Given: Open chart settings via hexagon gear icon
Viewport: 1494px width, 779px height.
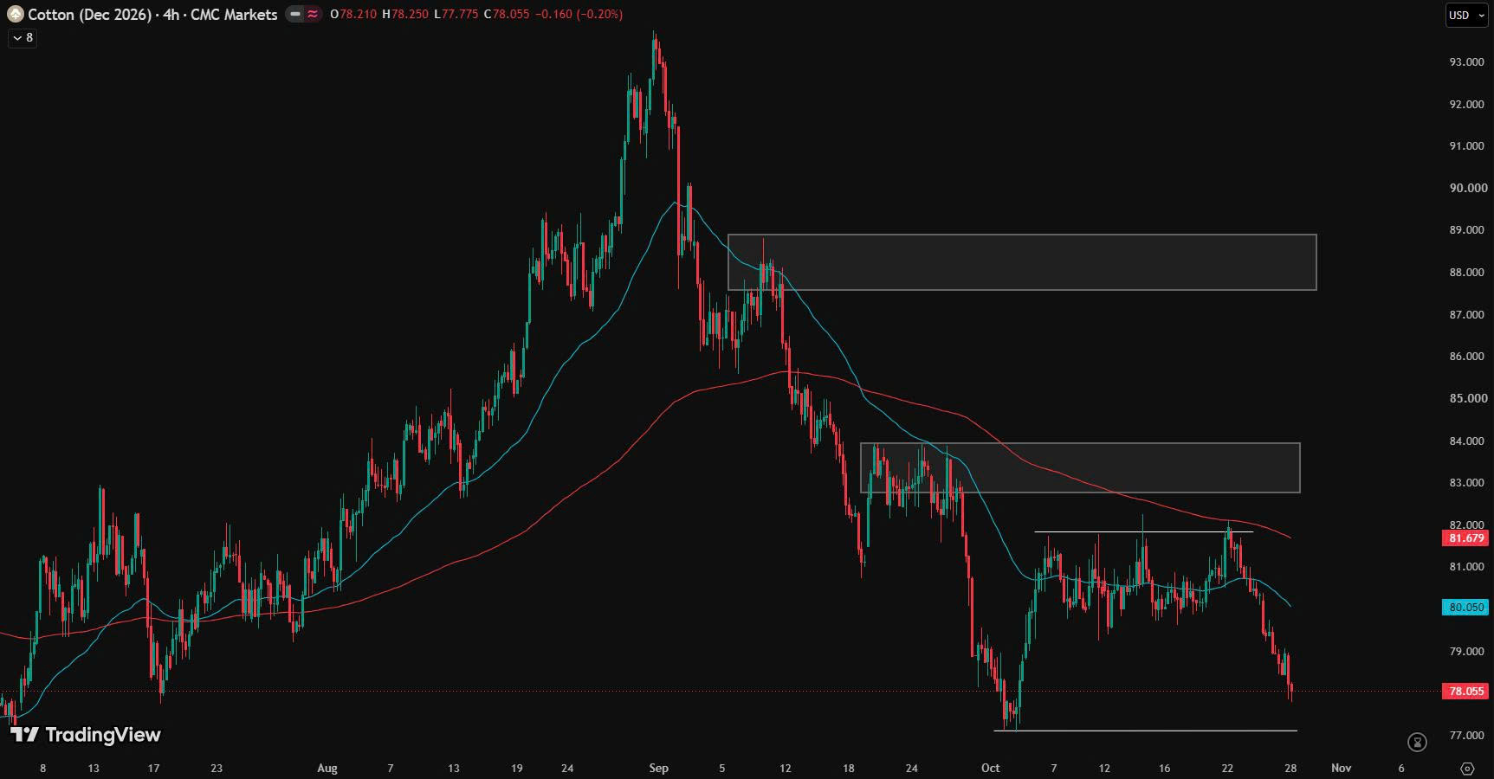Looking at the screenshot, I should coord(1467,768).
